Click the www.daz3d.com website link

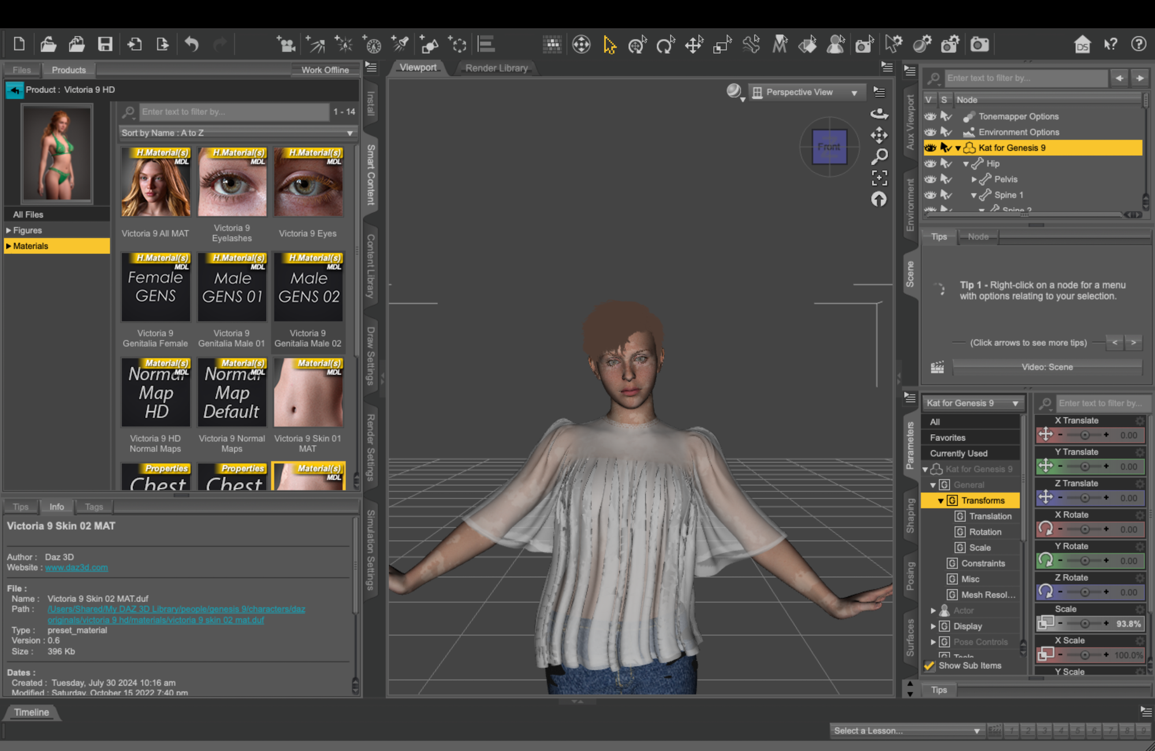click(x=76, y=567)
